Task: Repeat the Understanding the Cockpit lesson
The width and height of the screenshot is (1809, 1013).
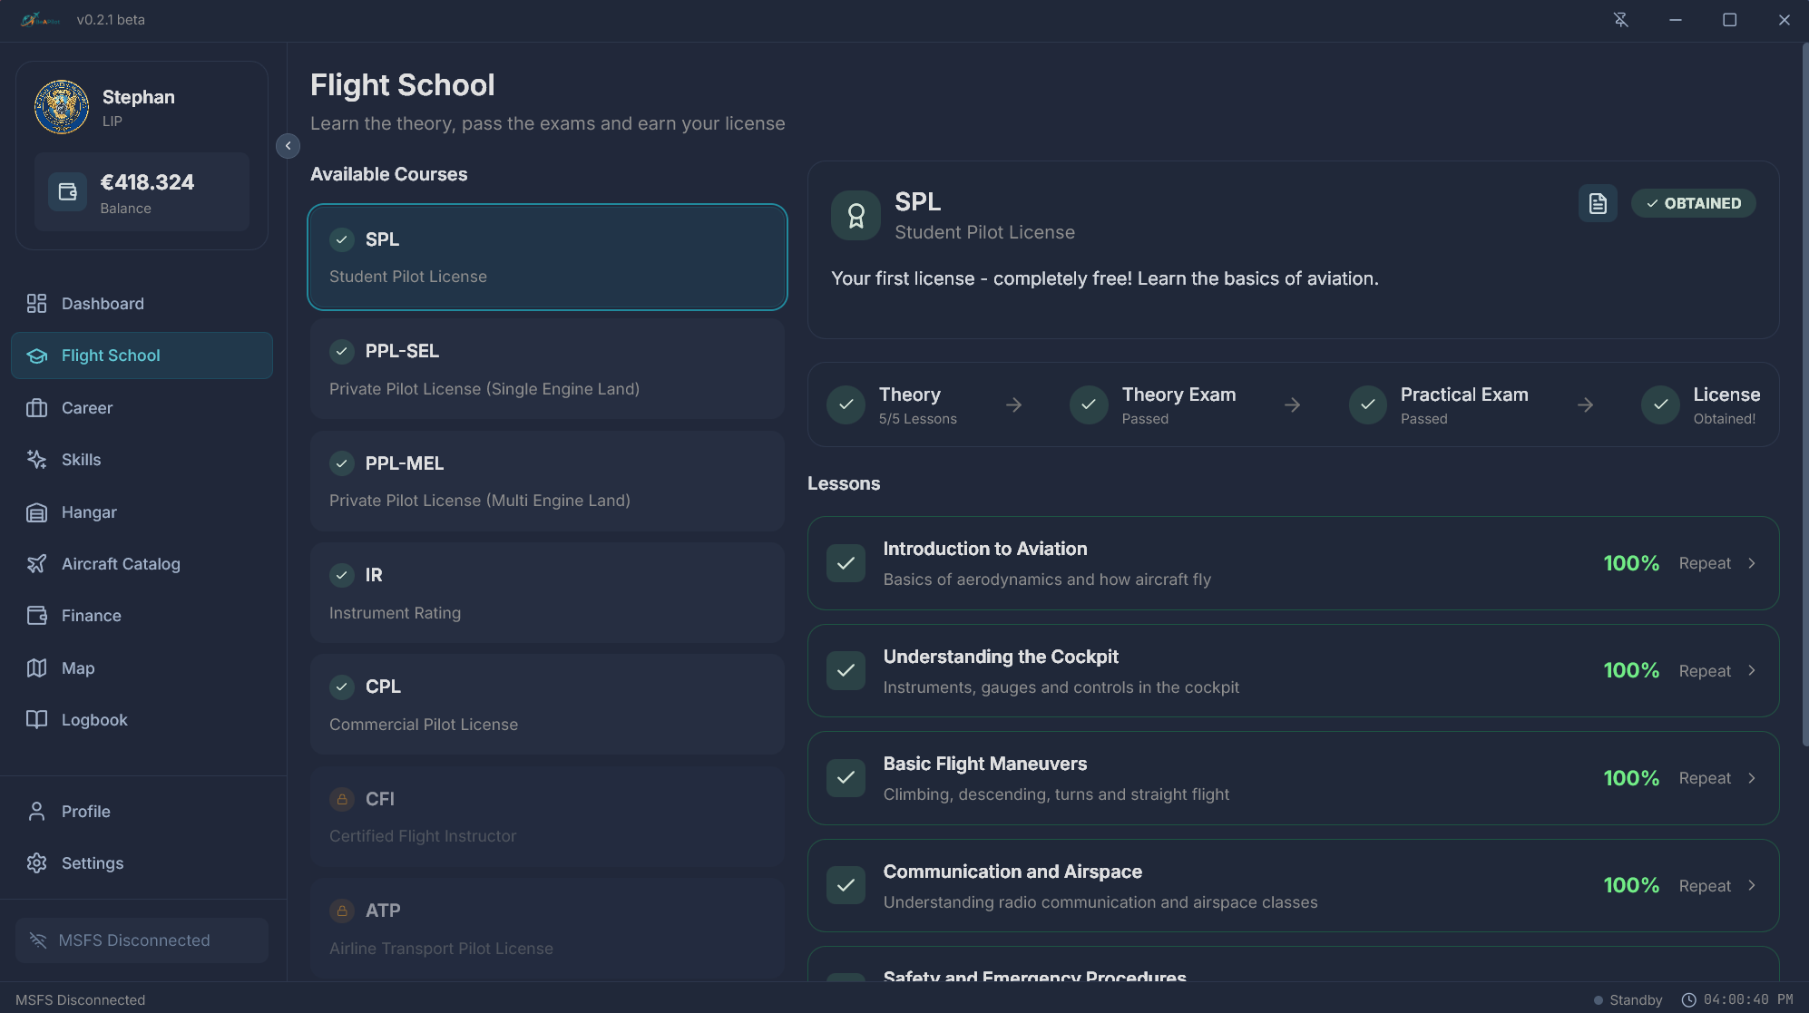Action: click(x=1704, y=671)
